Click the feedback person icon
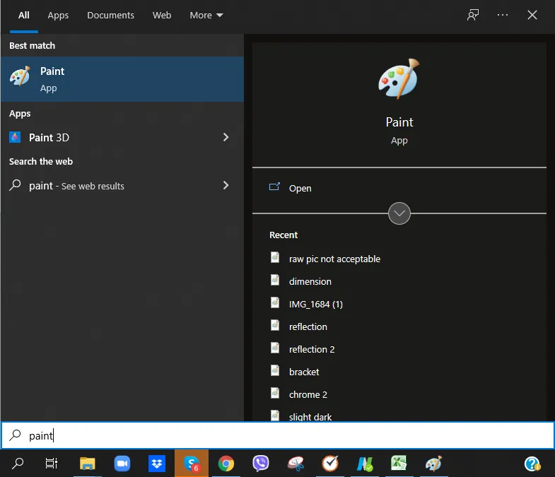 (x=473, y=15)
